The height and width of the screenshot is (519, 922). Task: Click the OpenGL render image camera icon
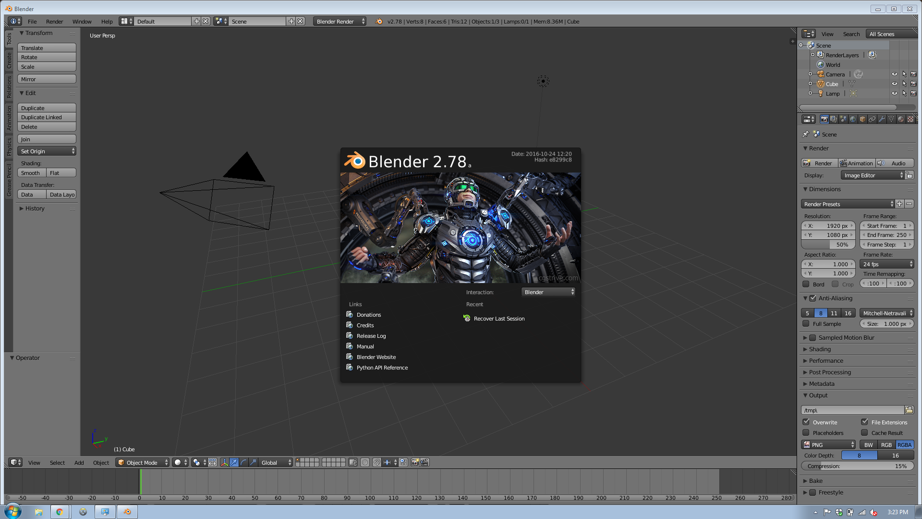415,462
